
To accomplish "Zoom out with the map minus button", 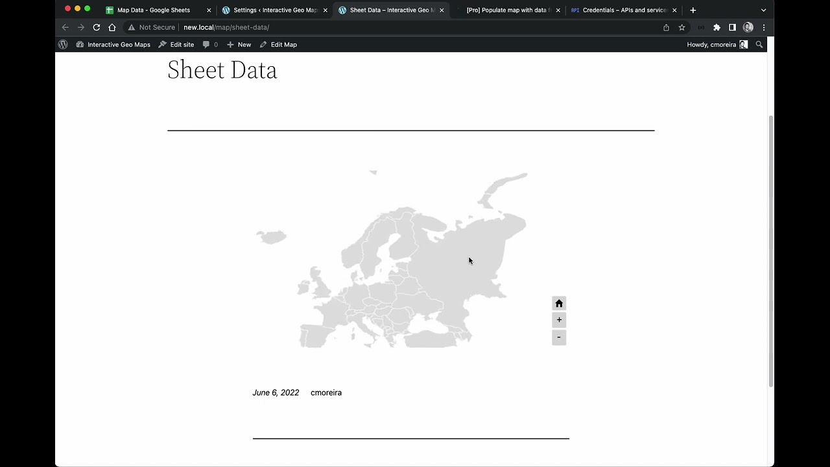I will [x=559, y=337].
